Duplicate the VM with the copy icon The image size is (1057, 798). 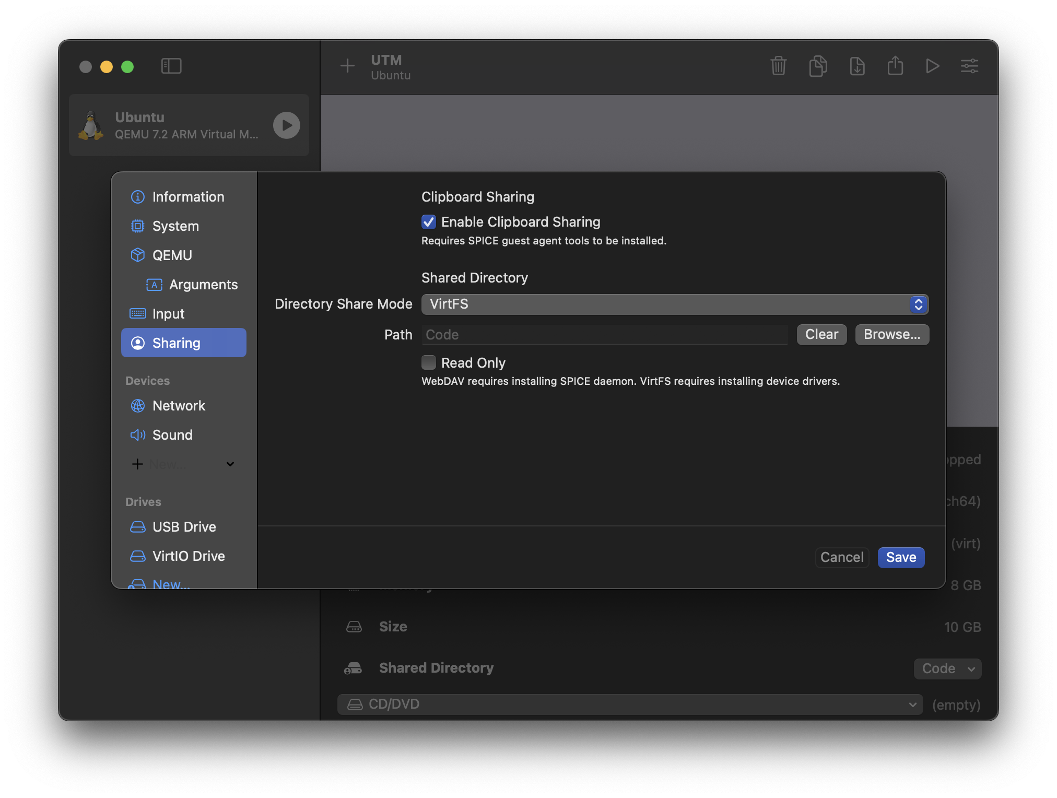pos(818,66)
